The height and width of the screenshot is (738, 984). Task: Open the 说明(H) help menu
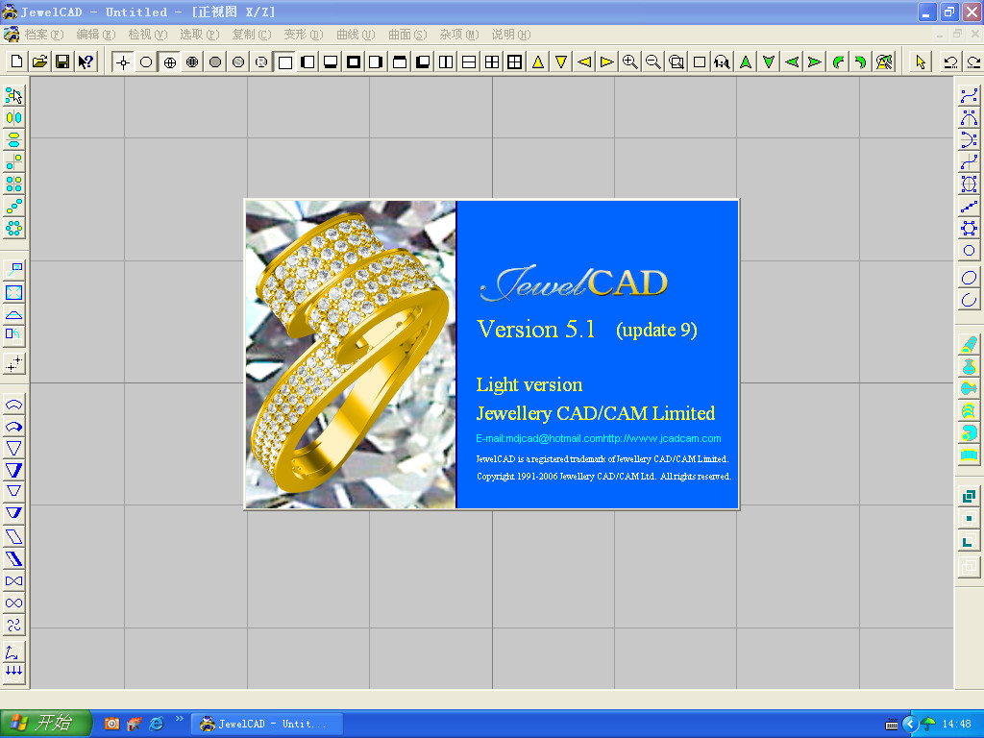pos(511,35)
